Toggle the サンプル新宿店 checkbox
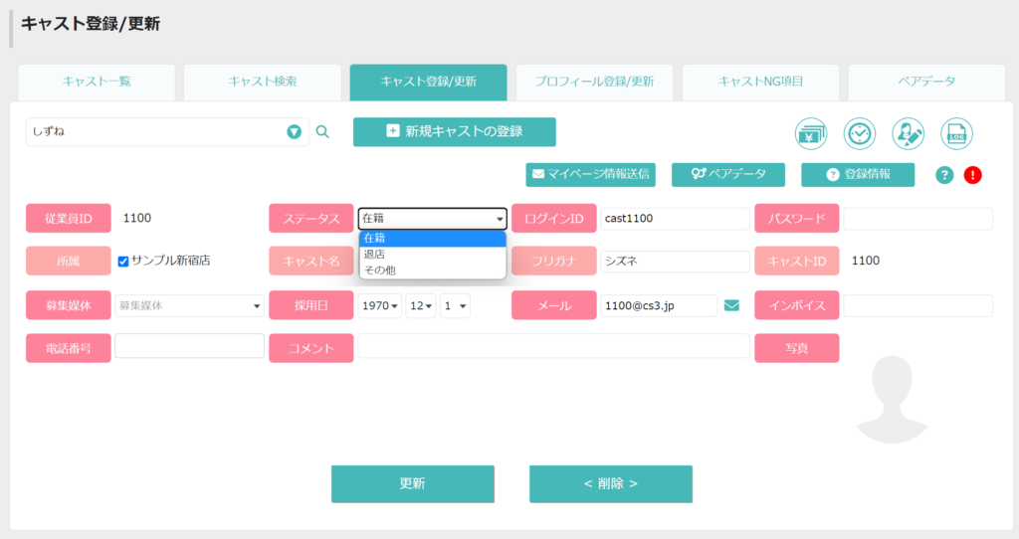The height and width of the screenshot is (539, 1019). point(122,262)
